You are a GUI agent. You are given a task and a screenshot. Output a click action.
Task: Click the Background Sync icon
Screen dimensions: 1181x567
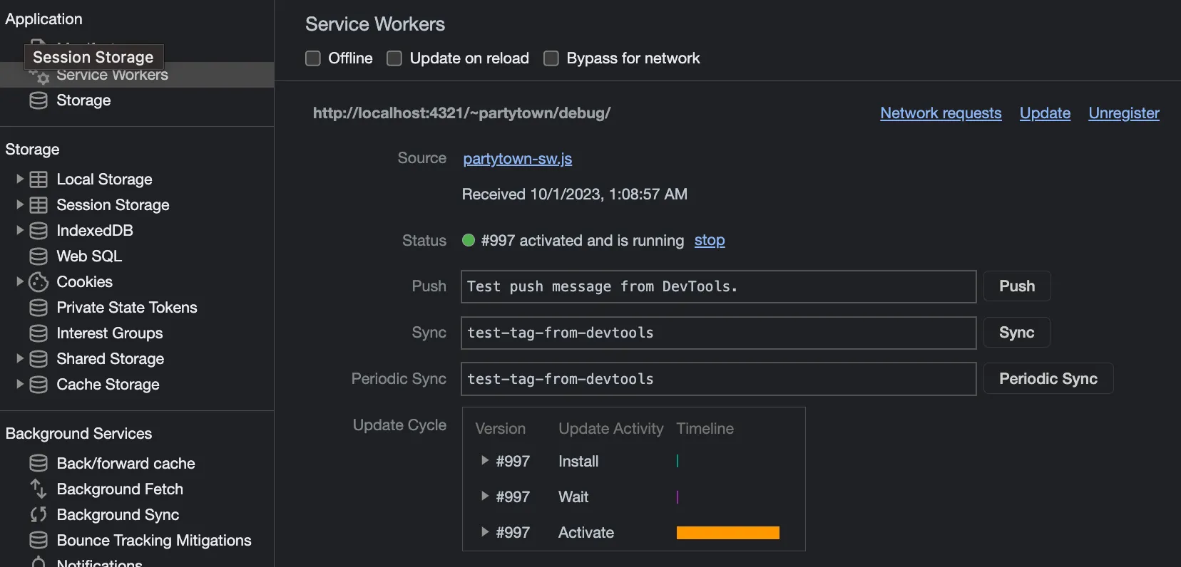(x=39, y=515)
